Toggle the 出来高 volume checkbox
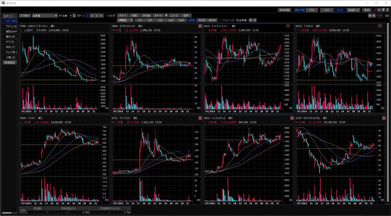 coord(238,20)
